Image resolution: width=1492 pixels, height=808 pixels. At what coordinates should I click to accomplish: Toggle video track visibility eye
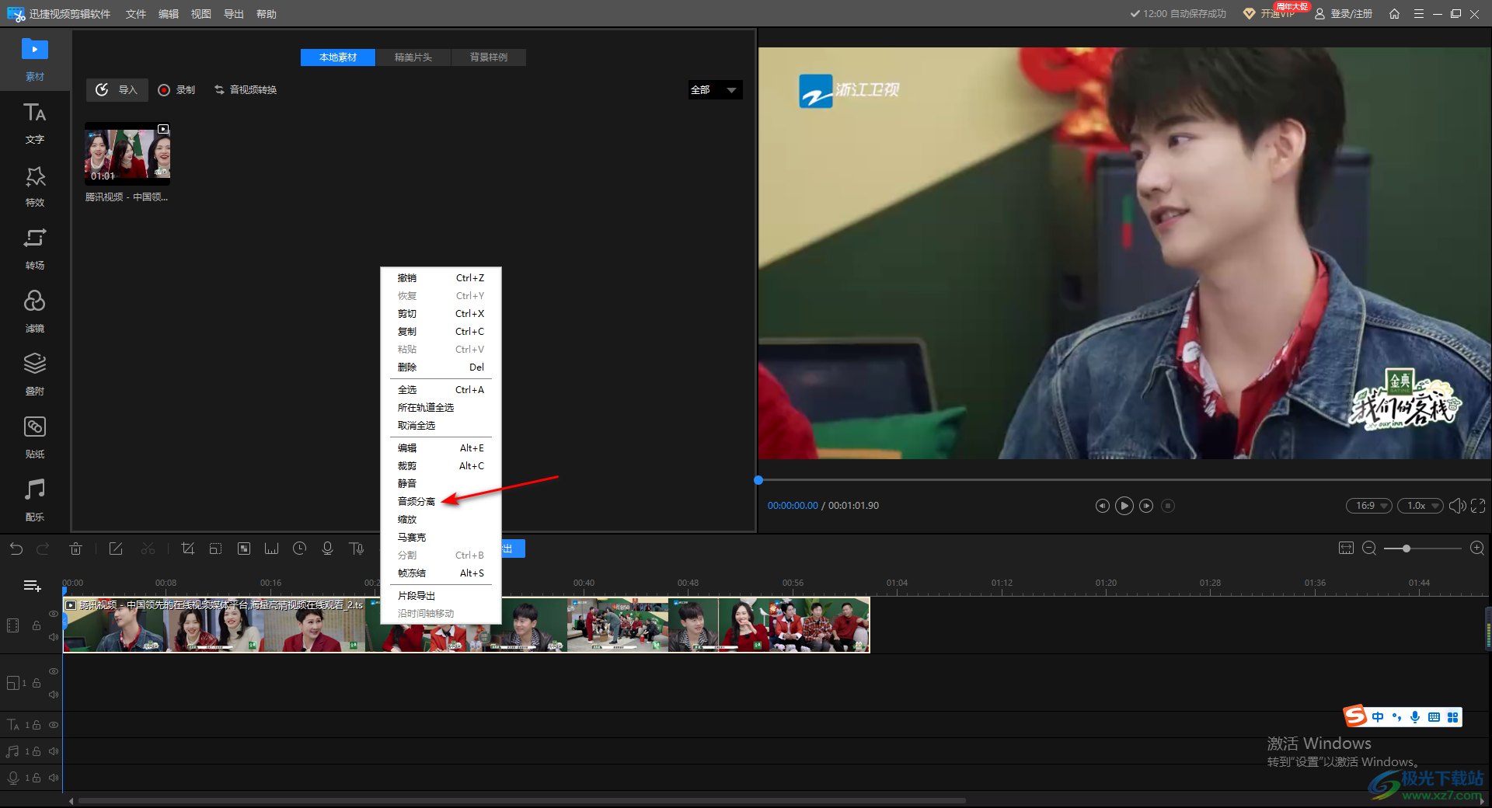click(54, 614)
